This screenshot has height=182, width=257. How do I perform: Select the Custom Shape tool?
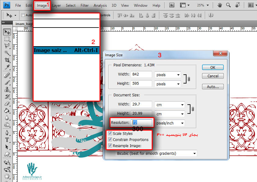tap(7, 154)
